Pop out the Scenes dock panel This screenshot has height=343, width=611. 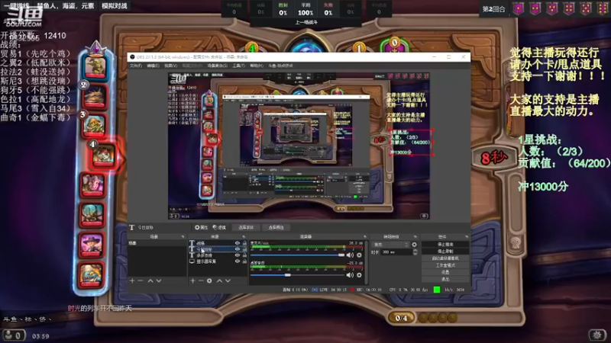[183, 236]
